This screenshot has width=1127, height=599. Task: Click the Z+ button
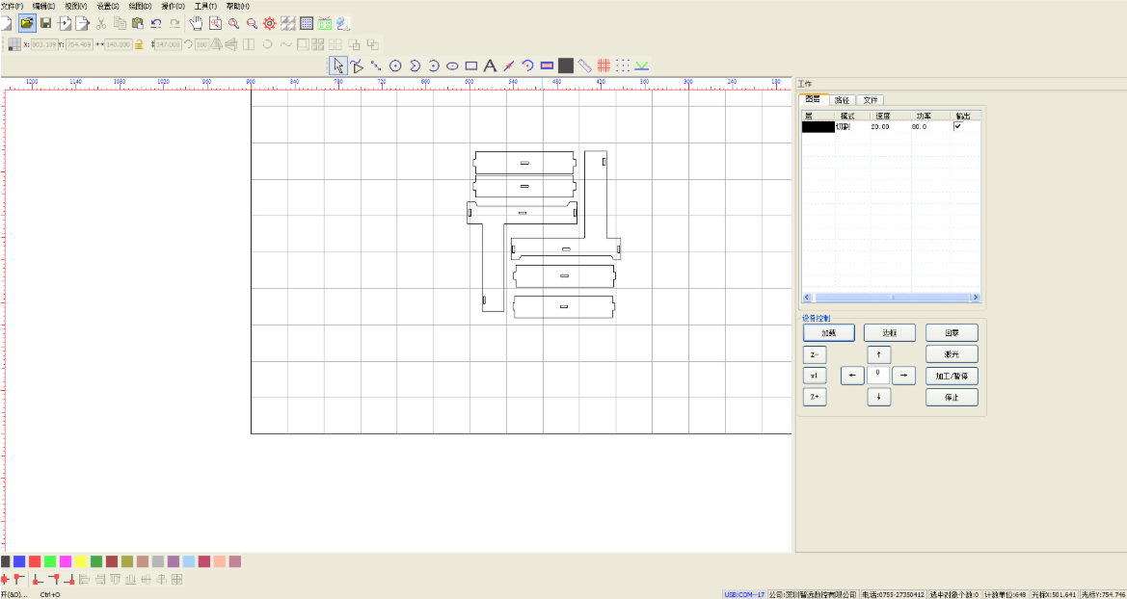(x=815, y=397)
